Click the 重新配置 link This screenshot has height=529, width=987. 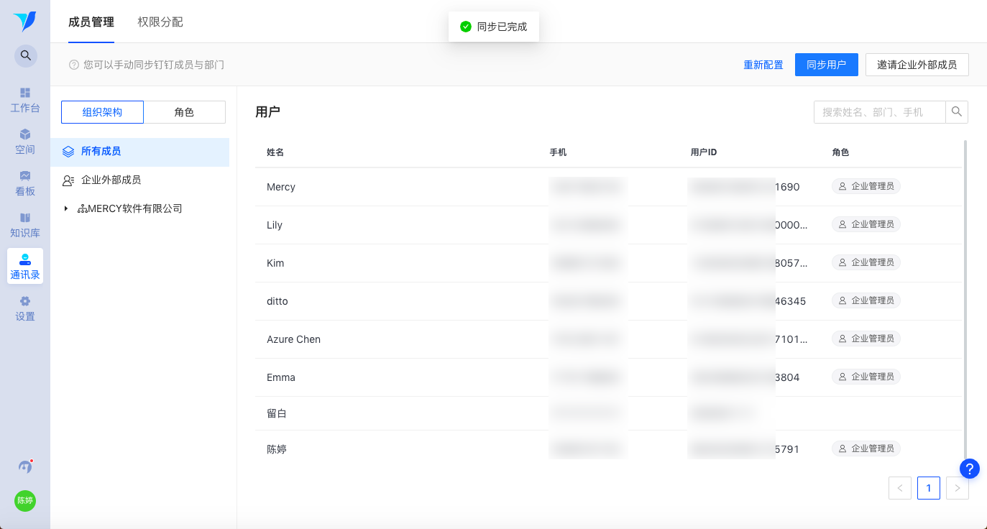tap(763, 65)
